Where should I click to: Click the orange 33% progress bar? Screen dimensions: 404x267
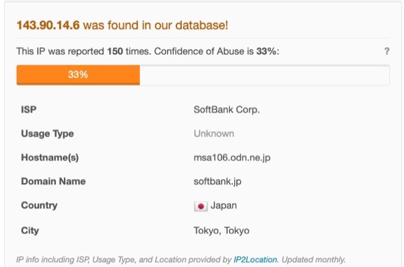78,75
